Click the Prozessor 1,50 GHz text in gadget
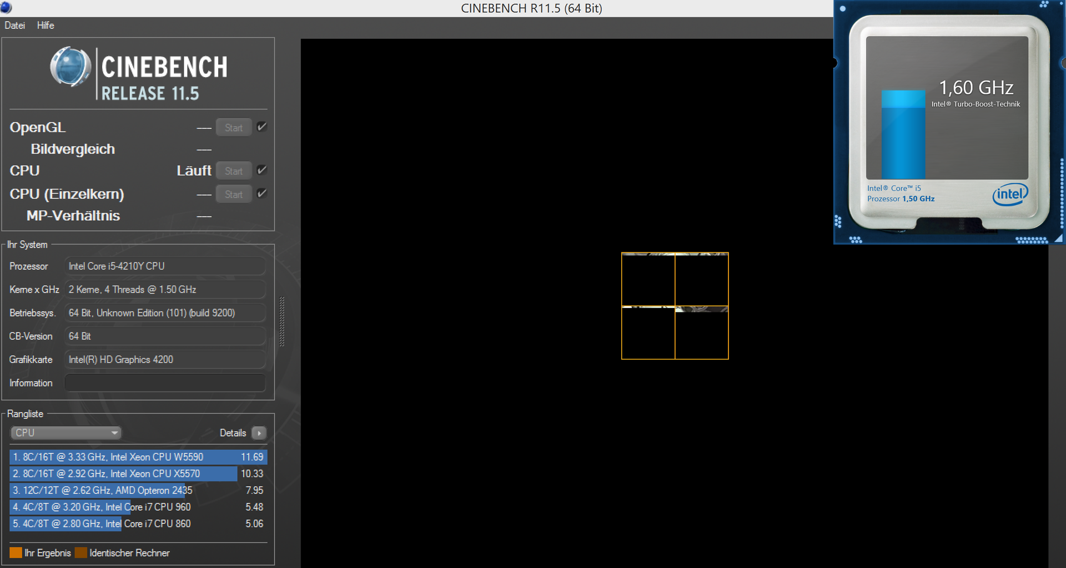The width and height of the screenshot is (1066, 568). pyautogui.click(x=901, y=199)
